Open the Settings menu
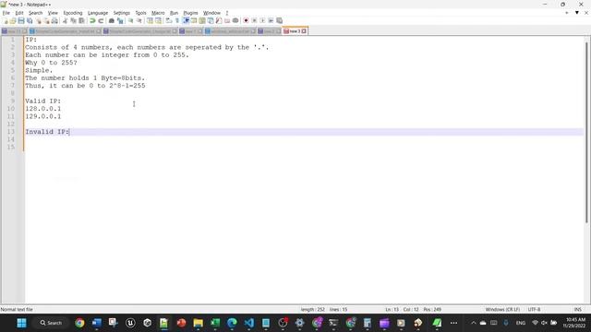This screenshot has width=591, height=332. tap(121, 13)
